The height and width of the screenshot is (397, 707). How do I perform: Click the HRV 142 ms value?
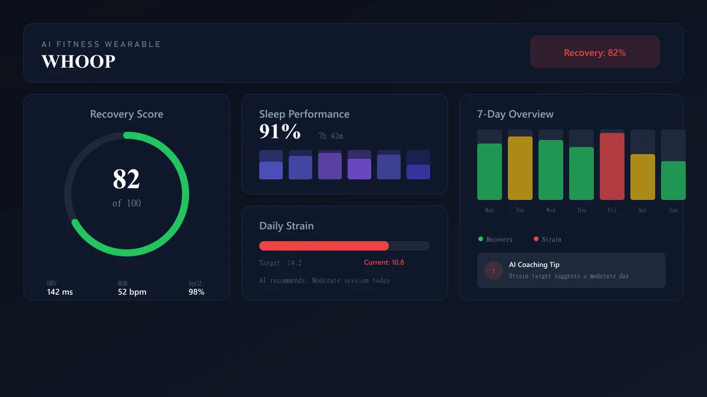coord(60,292)
